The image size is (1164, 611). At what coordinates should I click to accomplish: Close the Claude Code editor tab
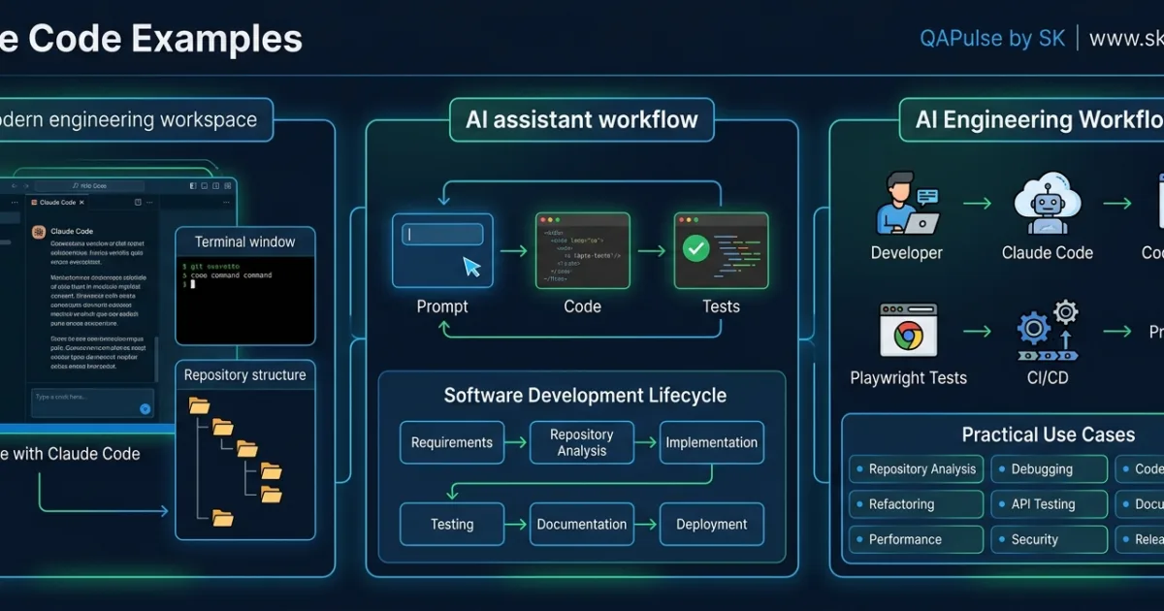81,203
